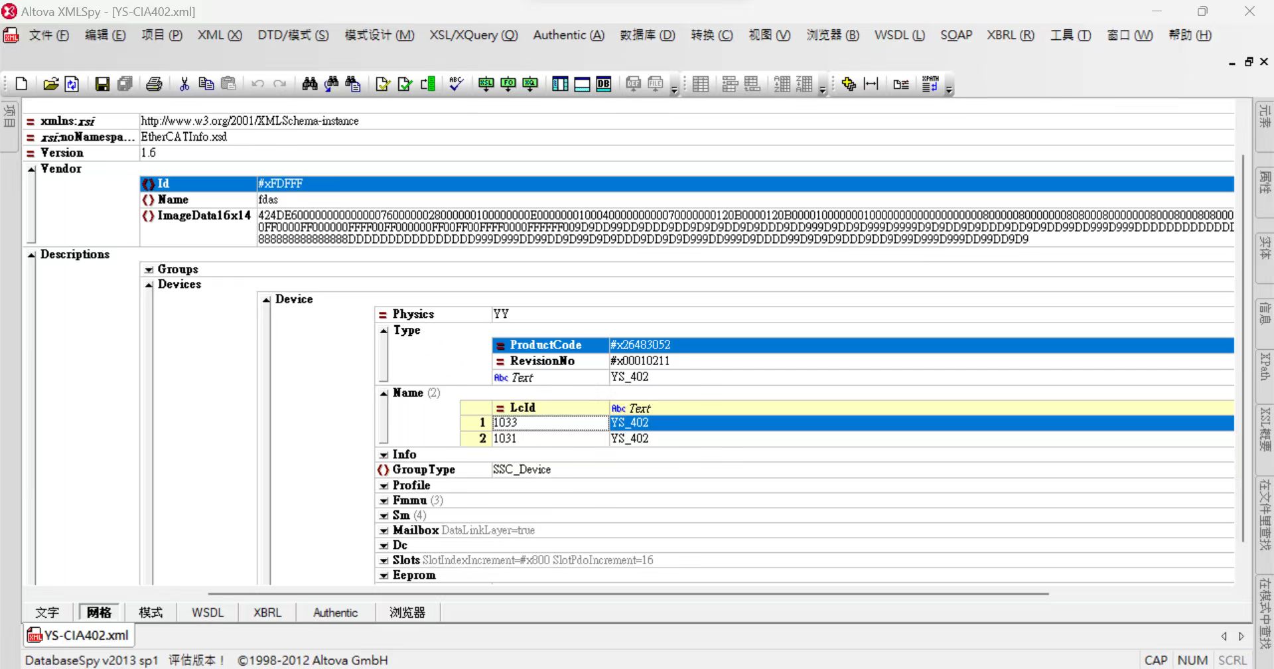Image resolution: width=1274 pixels, height=669 pixels.
Task: Run XQuery execution icon
Action: pos(530,84)
